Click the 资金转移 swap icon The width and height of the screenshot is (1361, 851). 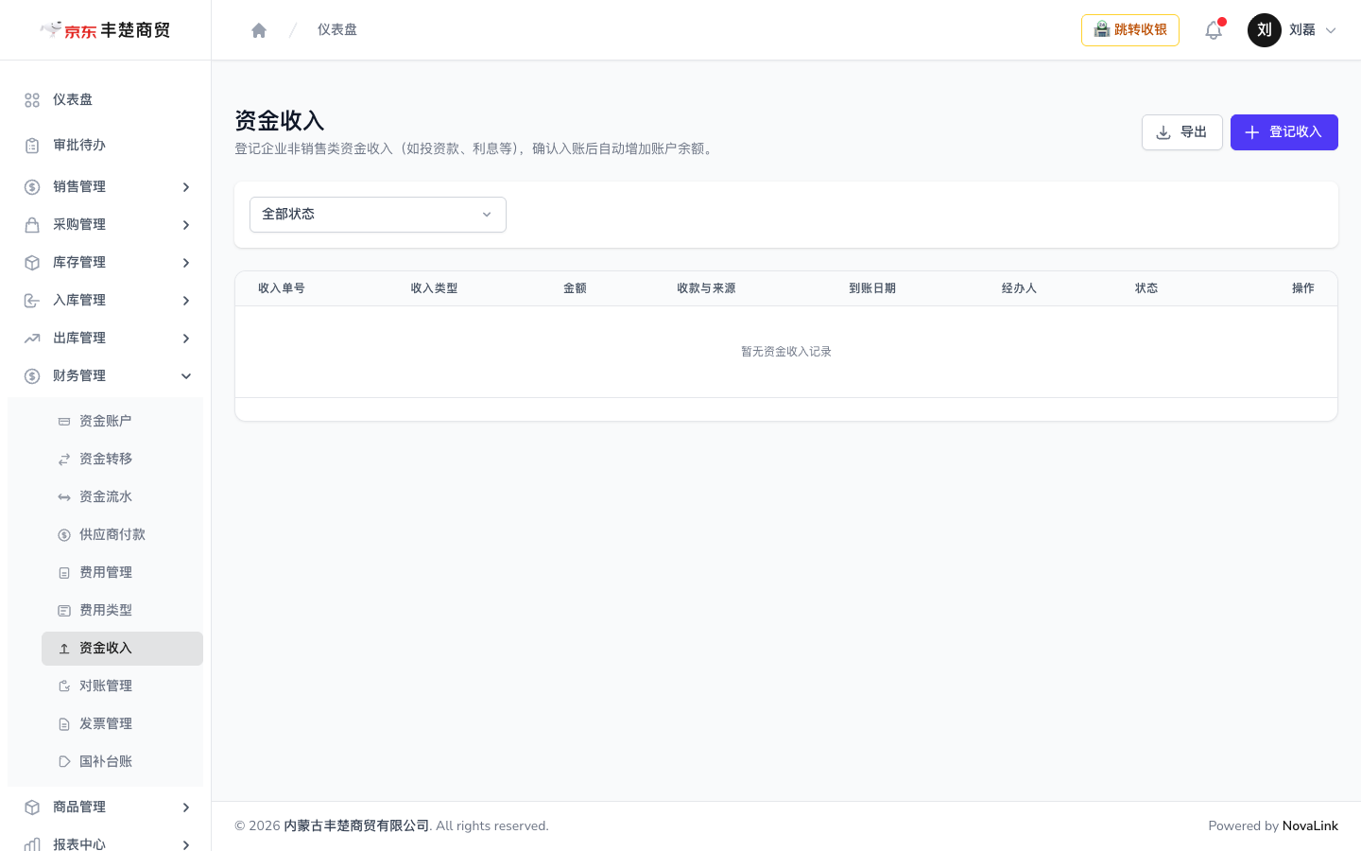point(64,460)
